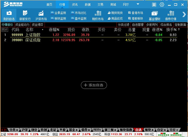
Task: Select the 科创 bottom tab
Action: point(44,130)
